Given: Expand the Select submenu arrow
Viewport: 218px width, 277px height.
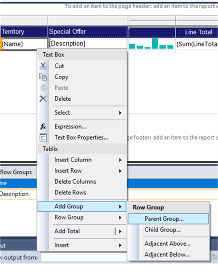Looking at the screenshot, I should (x=120, y=113).
